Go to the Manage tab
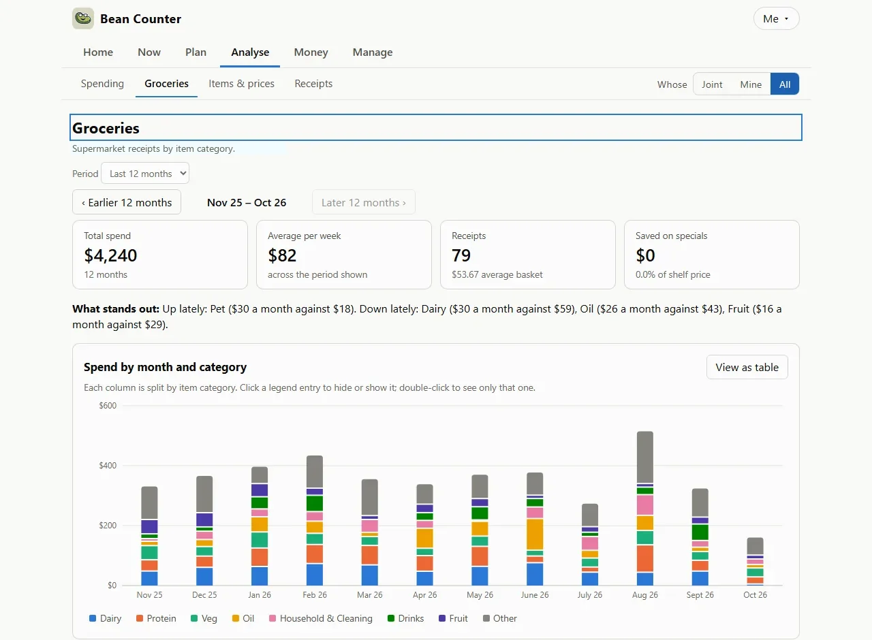Viewport: 872px width, 640px height. tap(373, 52)
